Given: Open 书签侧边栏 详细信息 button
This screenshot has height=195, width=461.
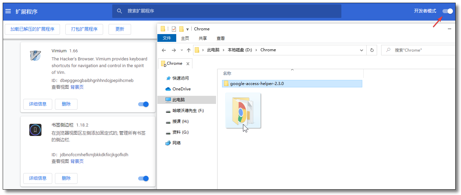Looking at the screenshot, I should (38, 178).
